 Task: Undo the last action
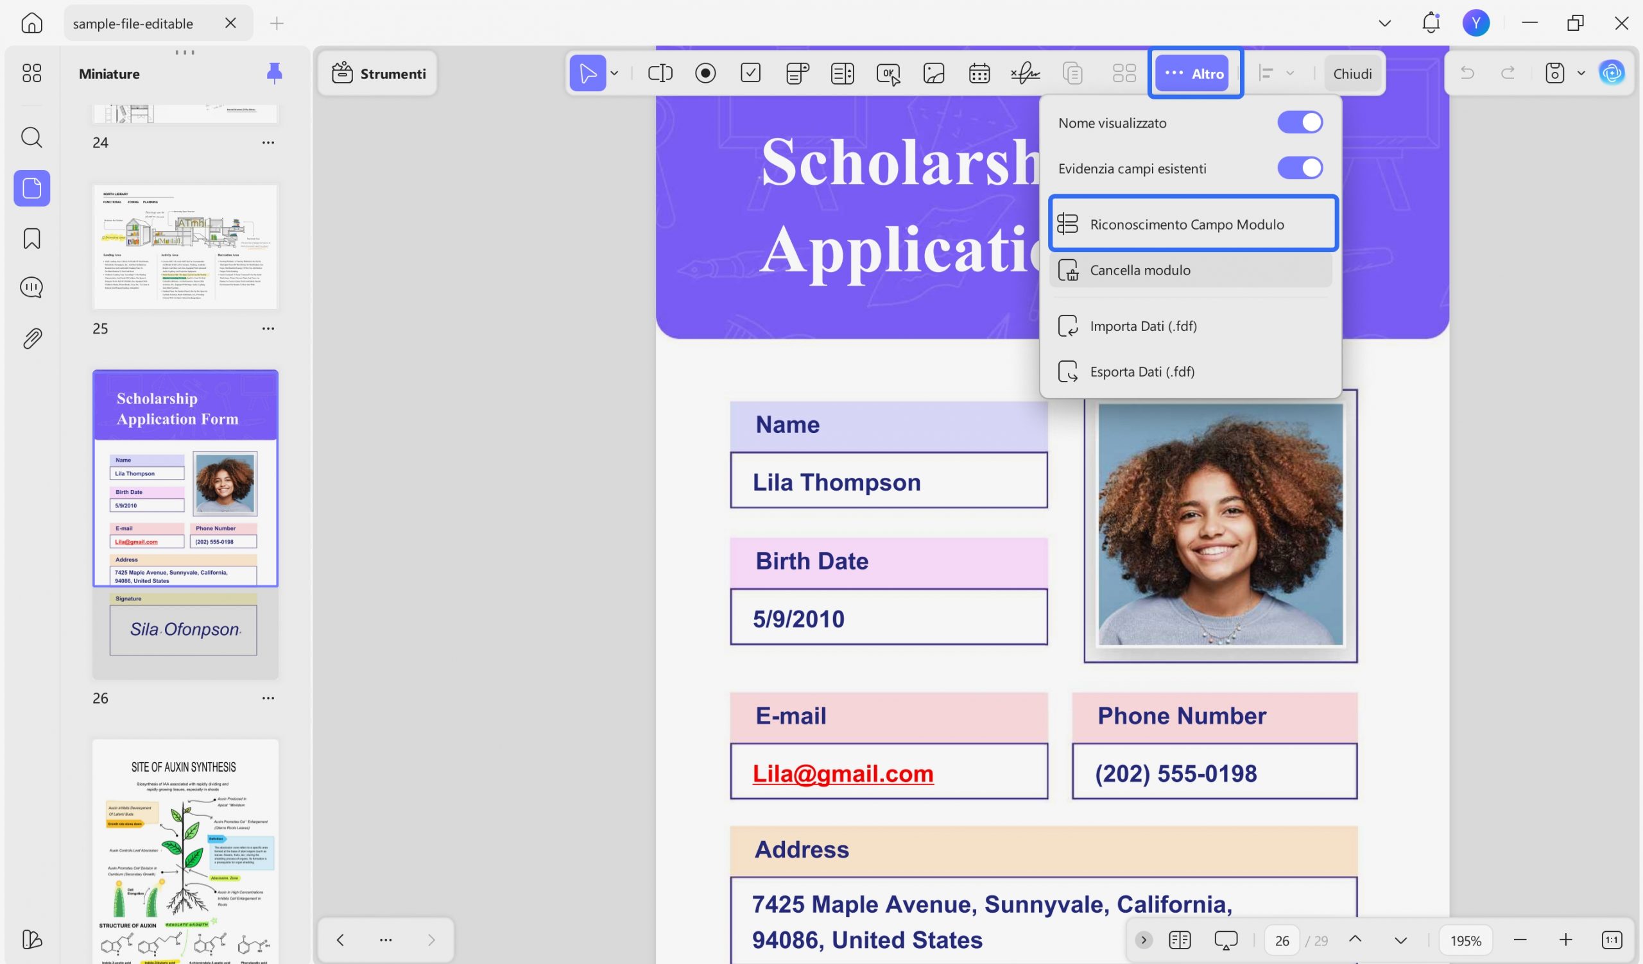click(1467, 73)
